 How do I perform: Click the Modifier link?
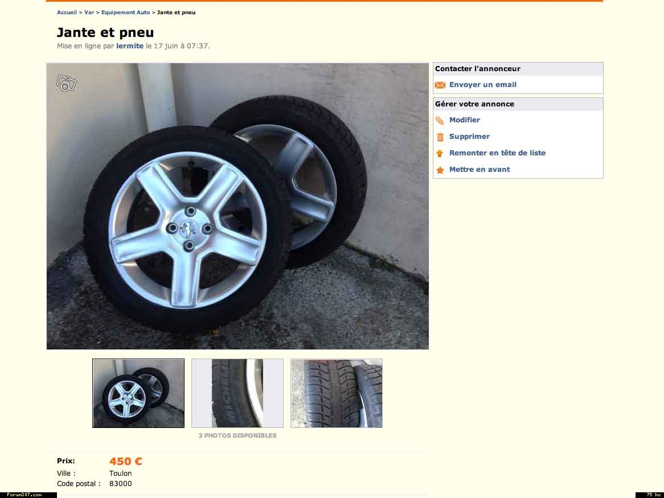pyautogui.click(x=464, y=120)
